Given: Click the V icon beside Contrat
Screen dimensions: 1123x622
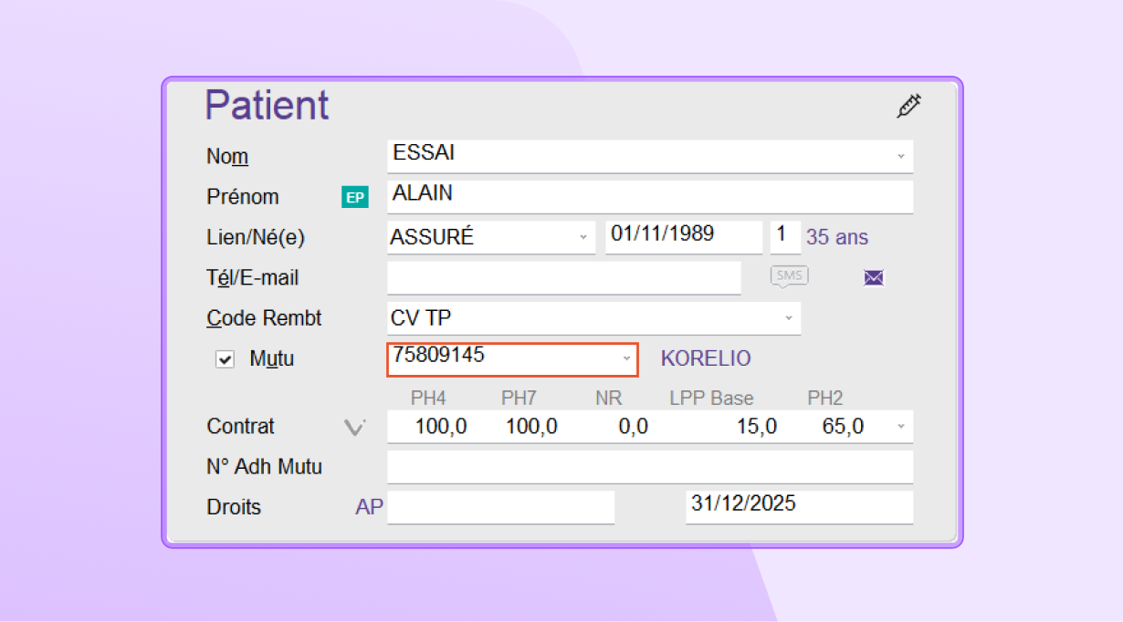Looking at the screenshot, I should coord(354,427).
